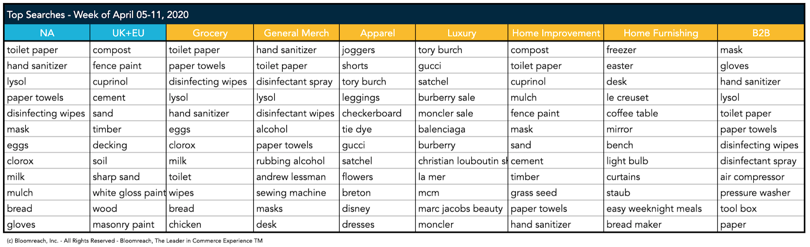This screenshot has width=810, height=247.
Task: Select the UK+EU column header
Action: pyautogui.click(x=128, y=33)
